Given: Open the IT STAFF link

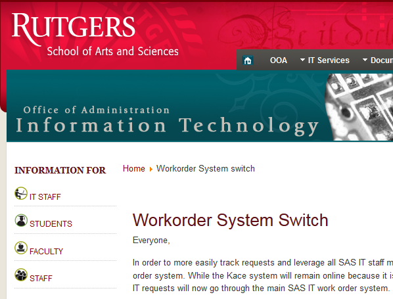Looking at the screenshot, I should [45, 197].
